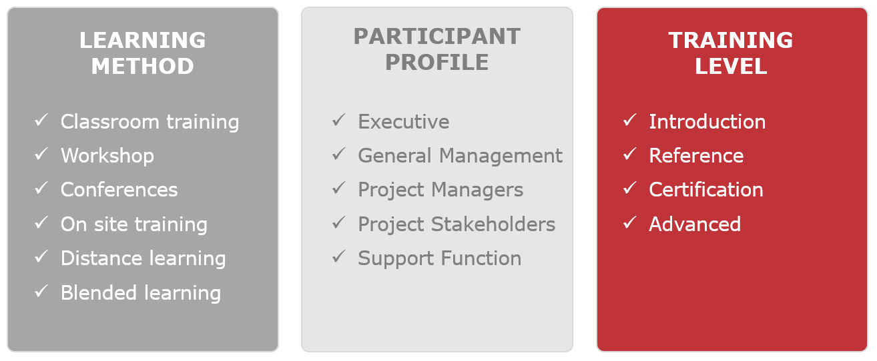Image resolution: width=877 pixels, height=361 pixels.
Task: Click the checkmark beside Conferences
Action: (x=41, y=188)
